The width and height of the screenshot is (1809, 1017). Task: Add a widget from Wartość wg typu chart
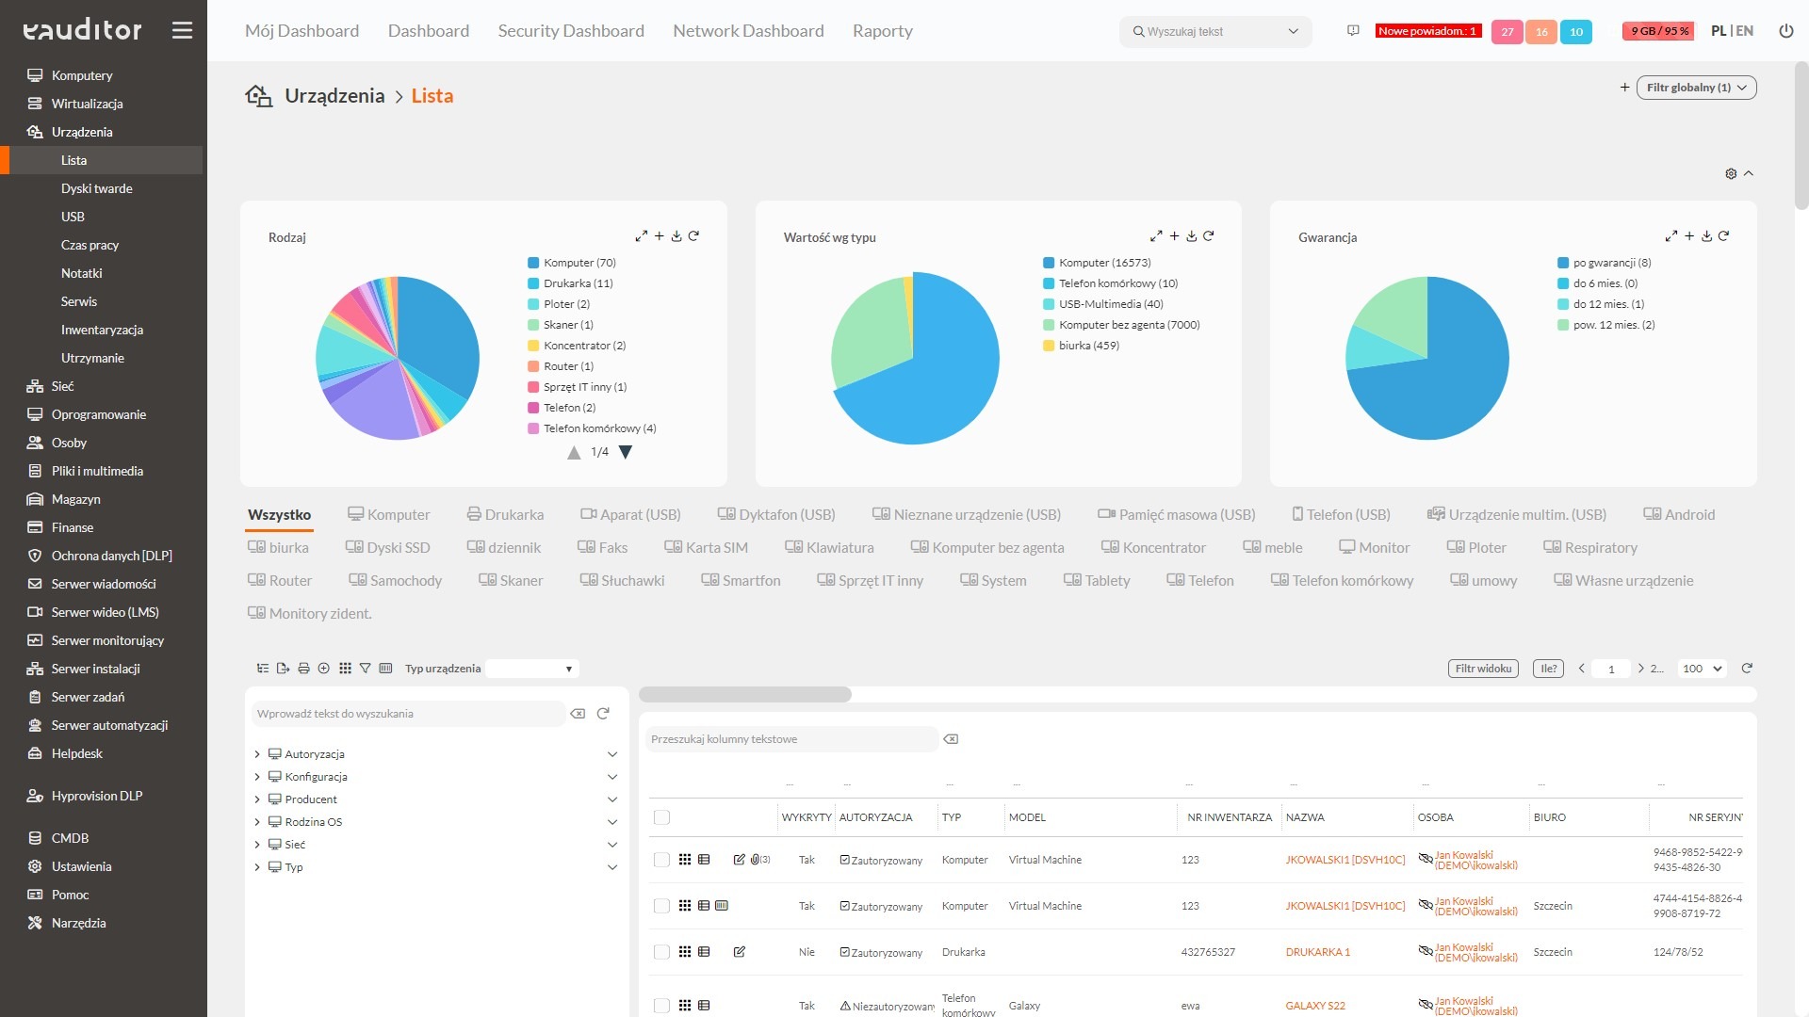click(1174, 236)
